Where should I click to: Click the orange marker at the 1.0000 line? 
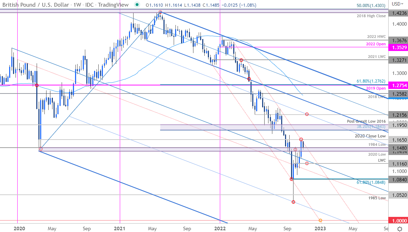pos(320,221)
